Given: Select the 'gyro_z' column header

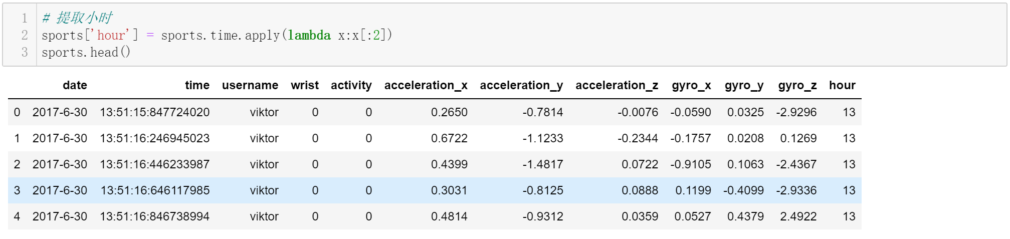Looking at the screenshot, I should pyautogui.click(x=797, y=86).
